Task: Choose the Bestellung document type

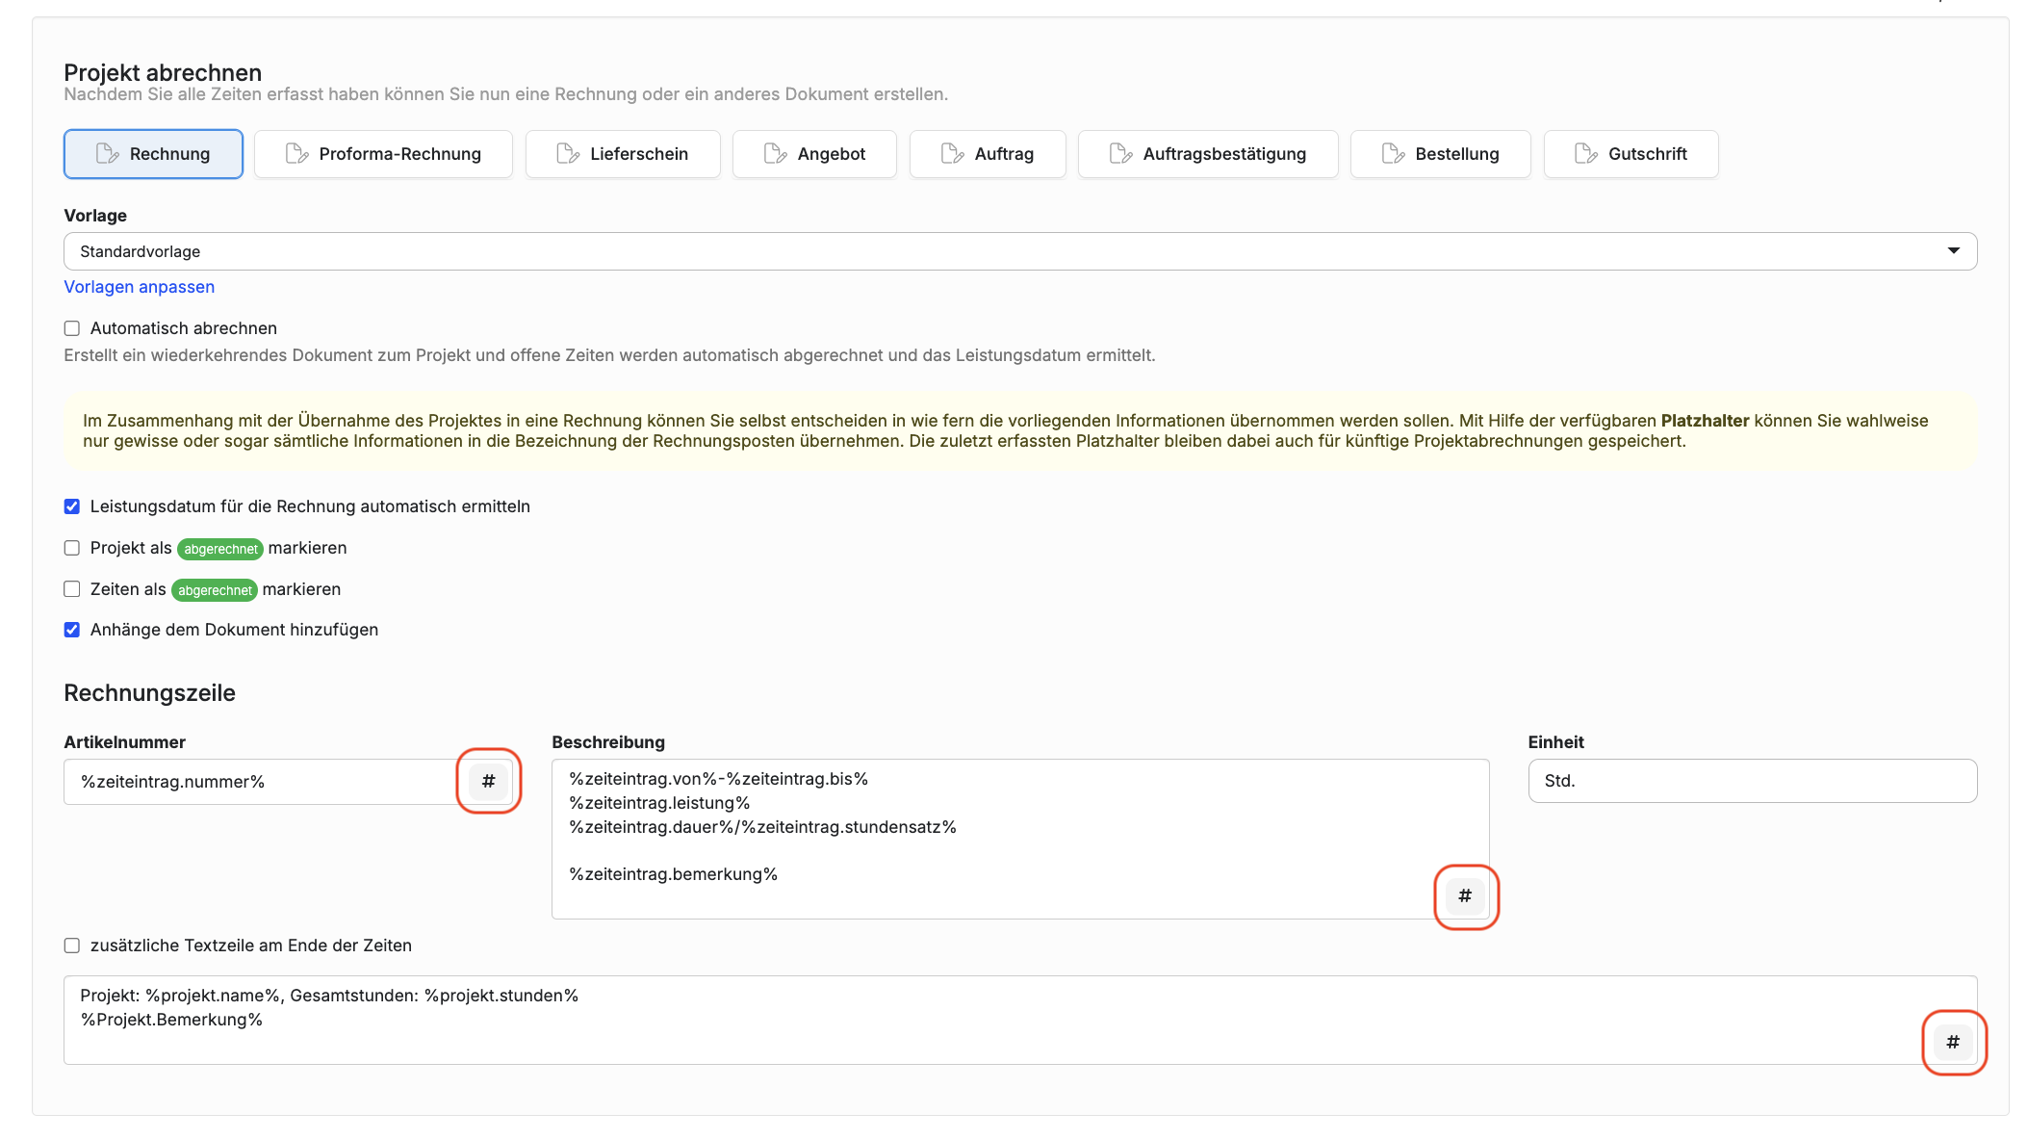Action: click(1440, 154)
